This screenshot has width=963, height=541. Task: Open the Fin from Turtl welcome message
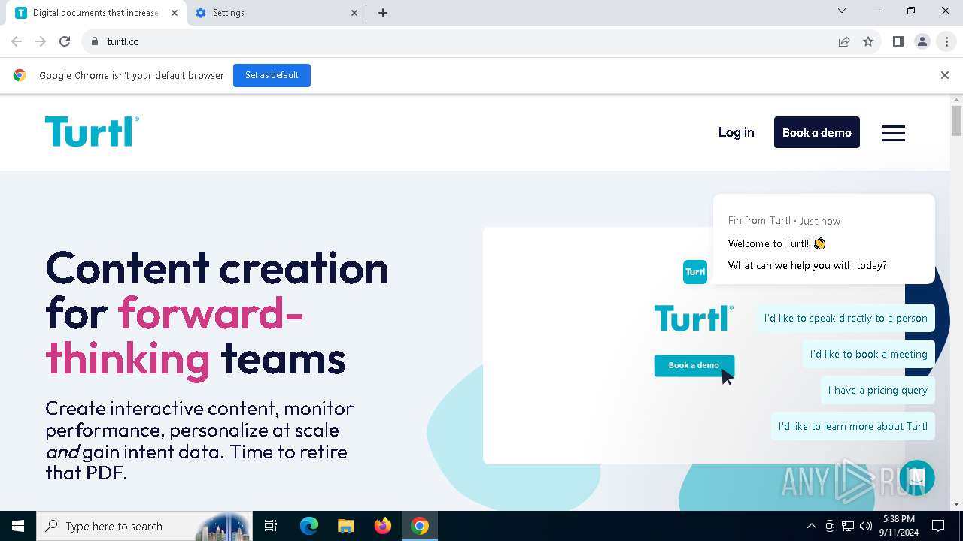pyautogui.click(x=824, y=240)
